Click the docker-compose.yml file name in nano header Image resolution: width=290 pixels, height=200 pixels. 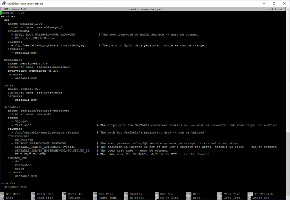(145, 9)
